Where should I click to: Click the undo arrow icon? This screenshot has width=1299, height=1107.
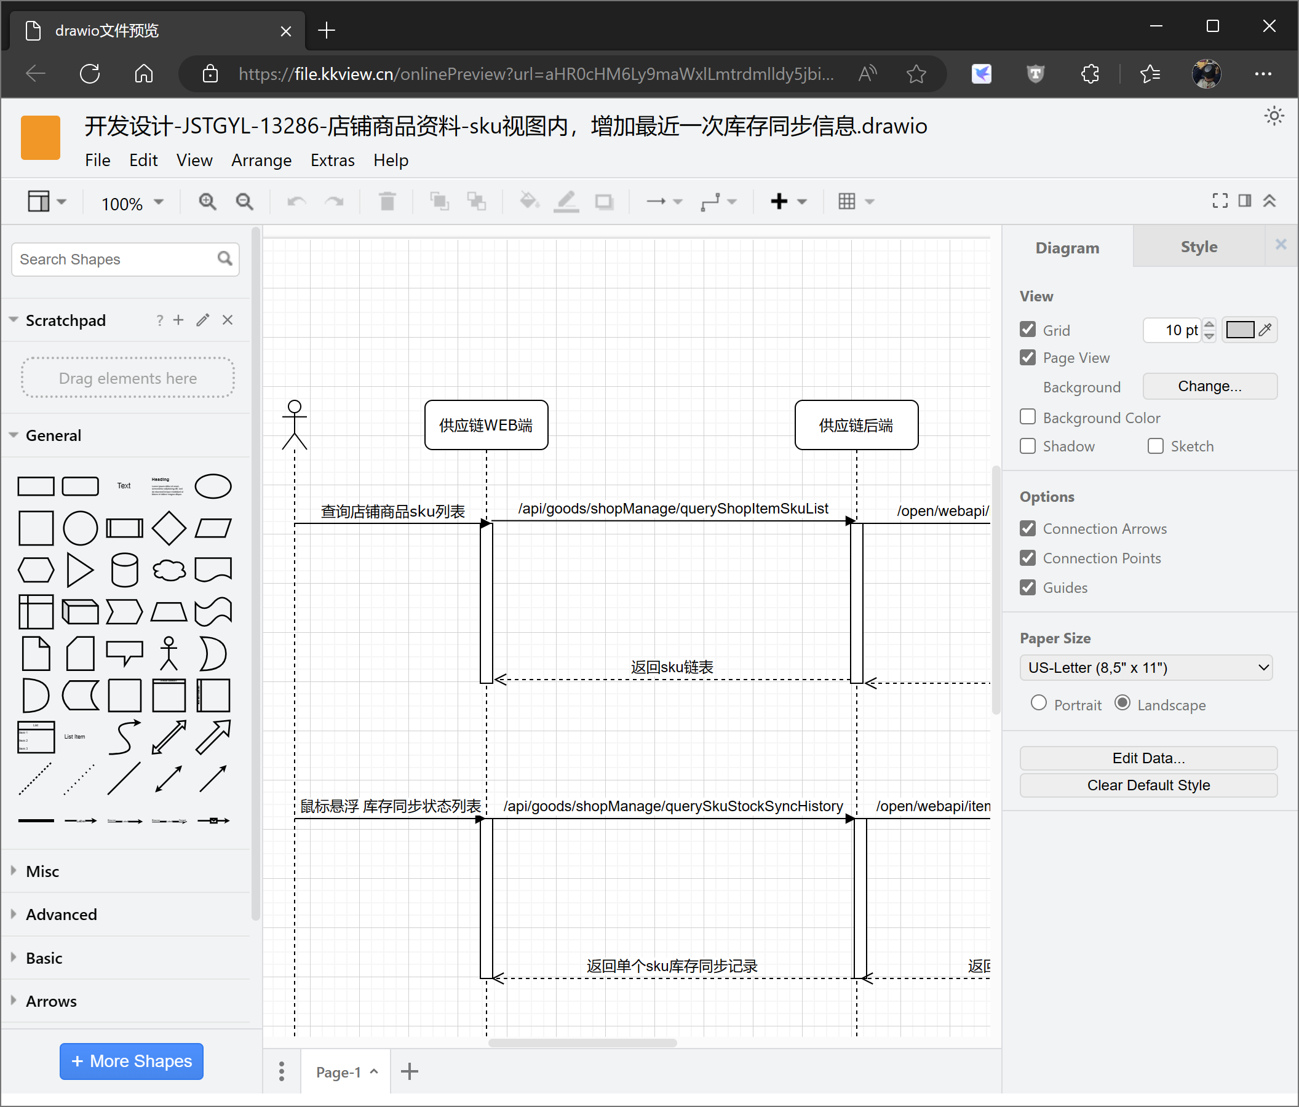point(295,201)
